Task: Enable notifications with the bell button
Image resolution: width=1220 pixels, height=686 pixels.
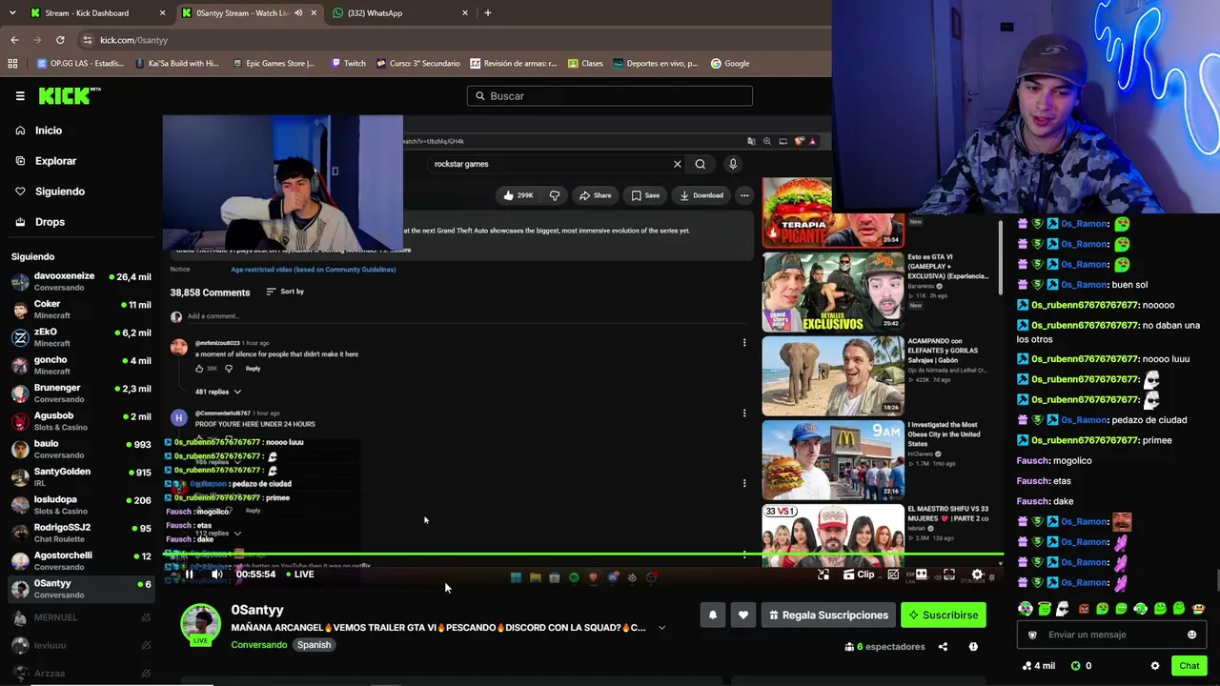Action: pyautogui.click(x=712, y=615)
